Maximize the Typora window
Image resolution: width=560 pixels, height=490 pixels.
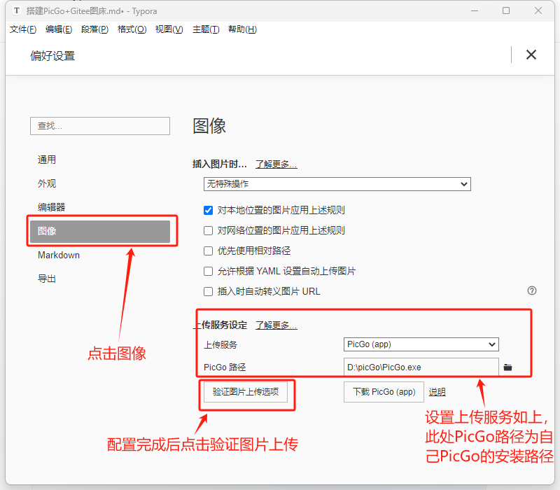pos(506,10)
